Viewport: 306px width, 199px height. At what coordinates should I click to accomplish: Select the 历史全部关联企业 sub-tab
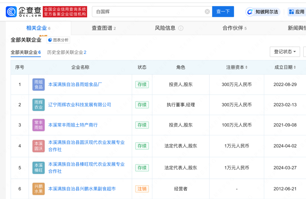[x=67, y=52]
